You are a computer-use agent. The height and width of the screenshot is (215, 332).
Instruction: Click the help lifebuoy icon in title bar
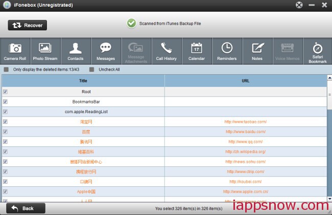coord(299,5)
